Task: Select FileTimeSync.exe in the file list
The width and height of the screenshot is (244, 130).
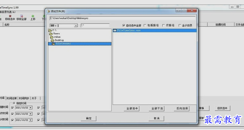Action: pos(154,31)
